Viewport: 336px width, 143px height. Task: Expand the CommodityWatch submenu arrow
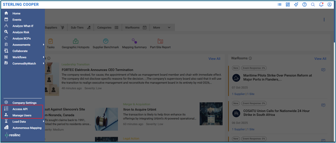[43, 64]
